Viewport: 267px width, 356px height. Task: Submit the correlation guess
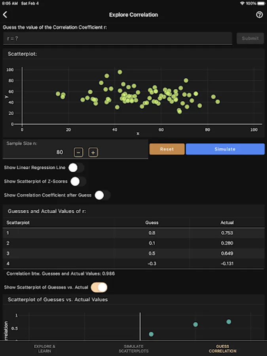point(250,38)
